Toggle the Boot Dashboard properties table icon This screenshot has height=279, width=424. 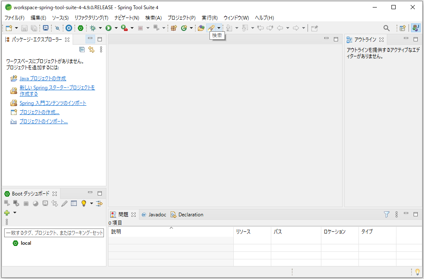click(x=74, y=203)
